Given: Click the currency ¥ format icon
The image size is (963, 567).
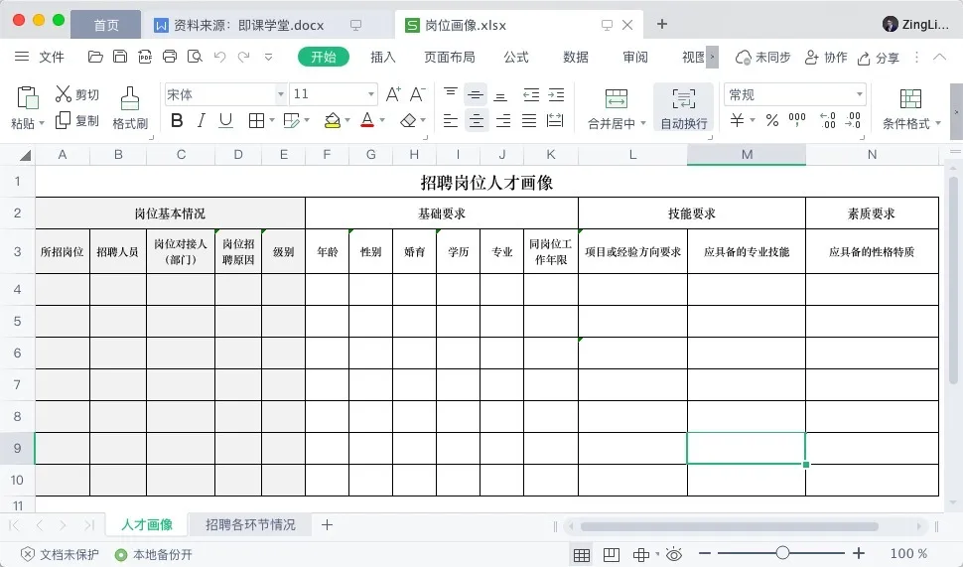Looking at the screenshot, I should 737,120.
